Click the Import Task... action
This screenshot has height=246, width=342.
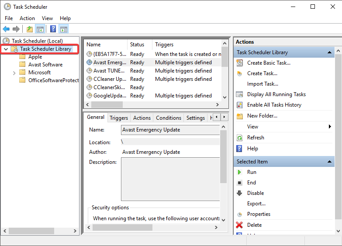(263, 84)
